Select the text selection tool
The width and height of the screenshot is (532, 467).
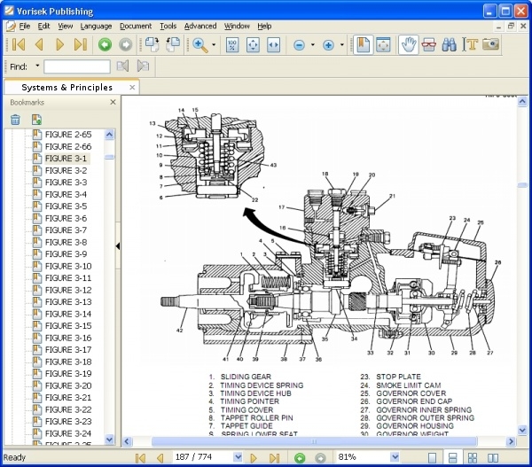(471, 44)
